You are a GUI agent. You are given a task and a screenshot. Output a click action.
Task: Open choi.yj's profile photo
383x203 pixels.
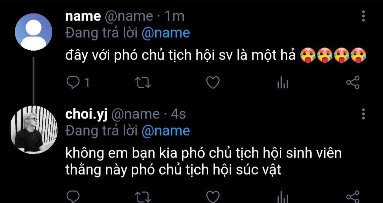coord(33,130)
